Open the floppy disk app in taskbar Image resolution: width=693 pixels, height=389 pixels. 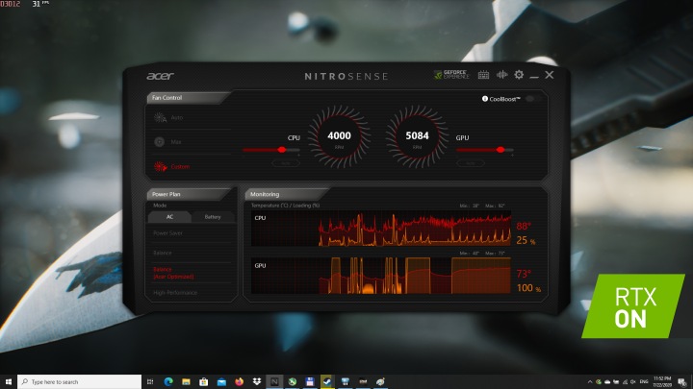310,381
